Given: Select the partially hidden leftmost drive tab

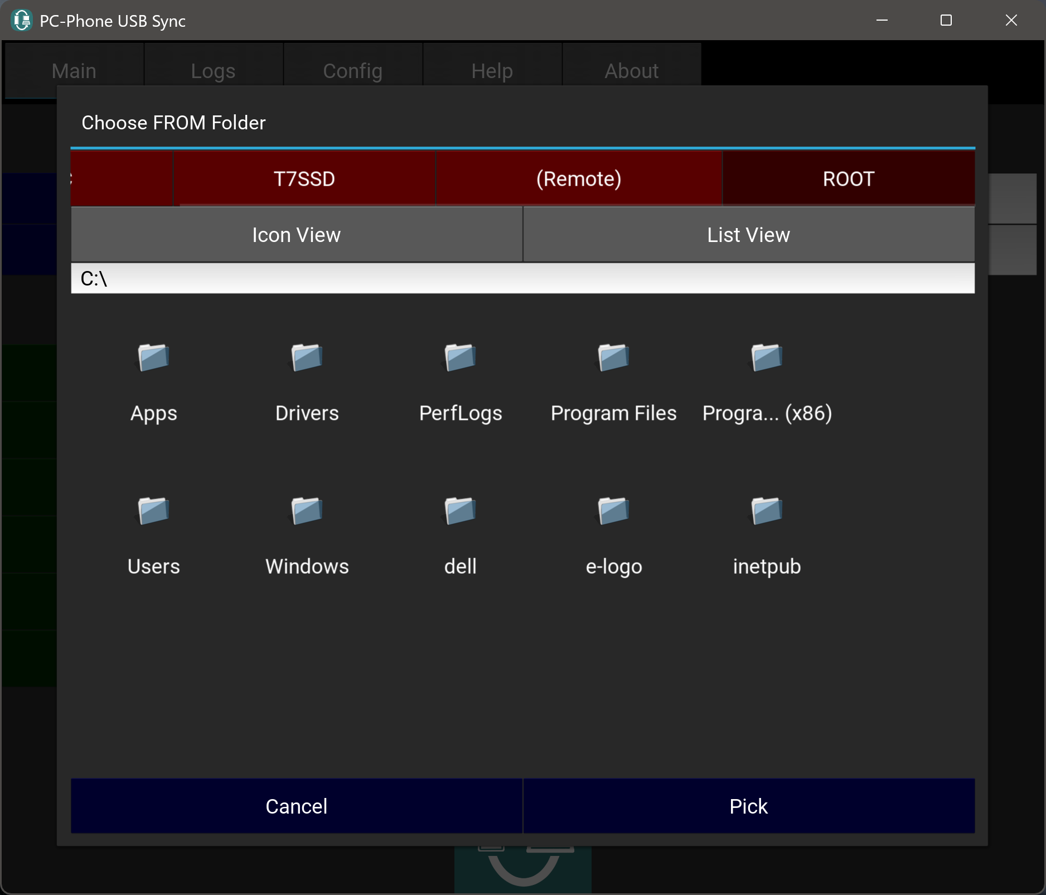Looking at the screenshot, I should point(122,179).
